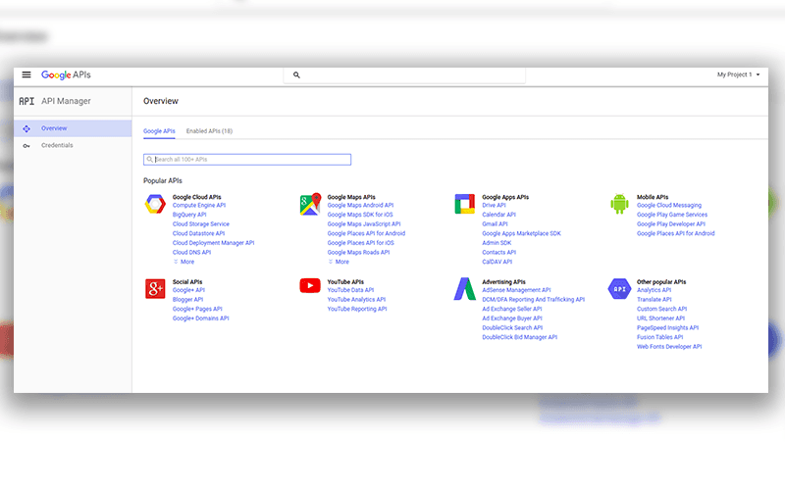Open the Blogger API link

187,300
